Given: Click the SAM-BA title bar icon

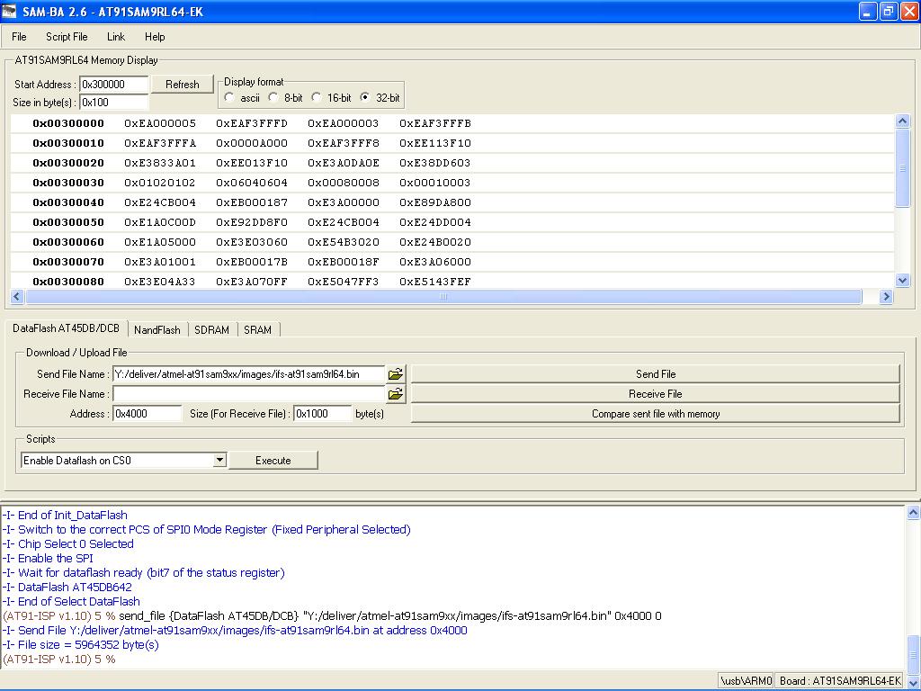Looking at the screenshot, I should (x=11, y=11).
